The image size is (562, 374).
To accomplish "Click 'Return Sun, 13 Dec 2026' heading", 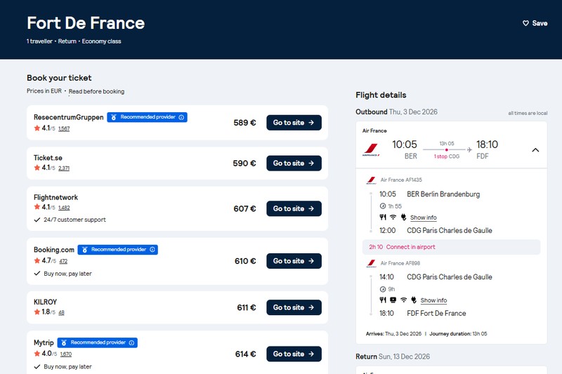I will tap(393, 356).
